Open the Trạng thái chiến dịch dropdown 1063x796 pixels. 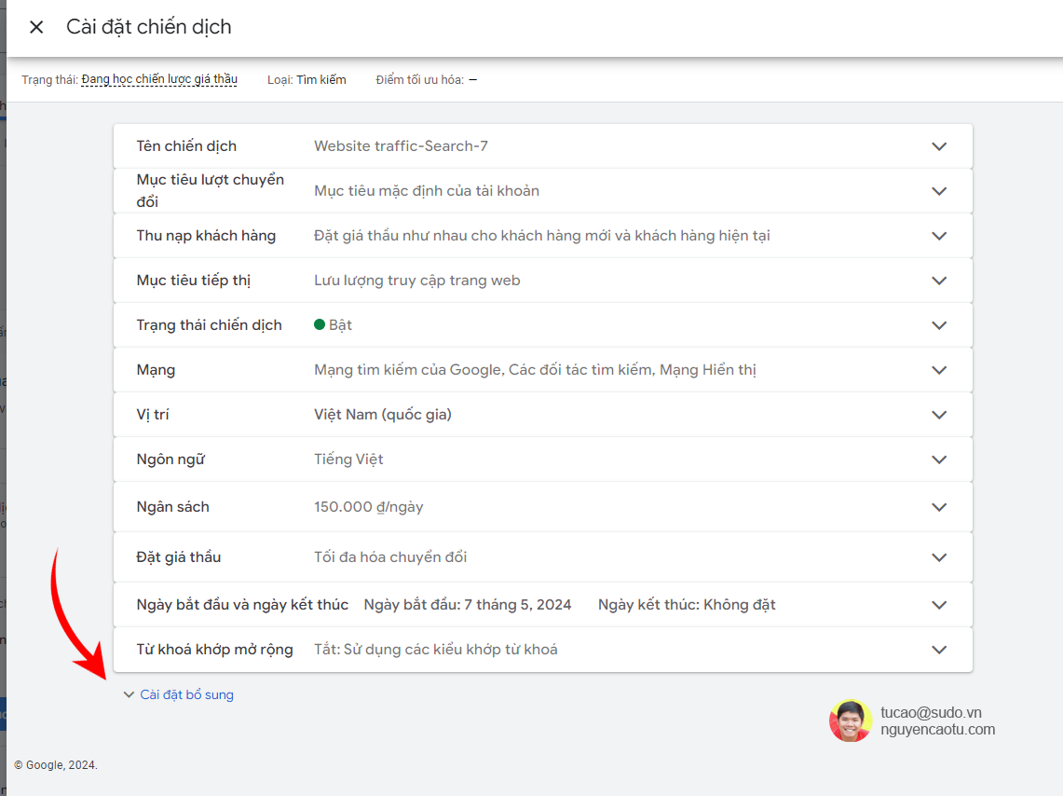pyautogui.click(x=939, y=324)
